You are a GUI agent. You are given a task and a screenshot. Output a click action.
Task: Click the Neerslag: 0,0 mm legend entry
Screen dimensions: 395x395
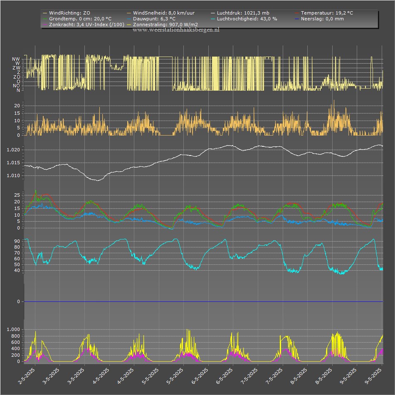(319, 19)
